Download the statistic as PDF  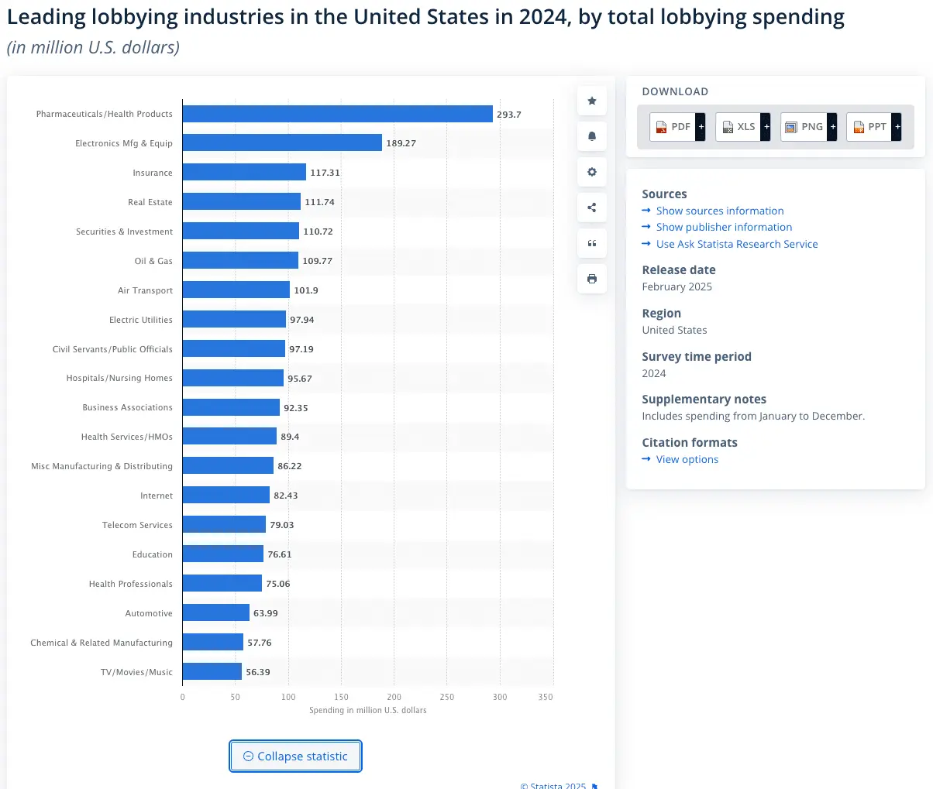[x=673, y=127]
